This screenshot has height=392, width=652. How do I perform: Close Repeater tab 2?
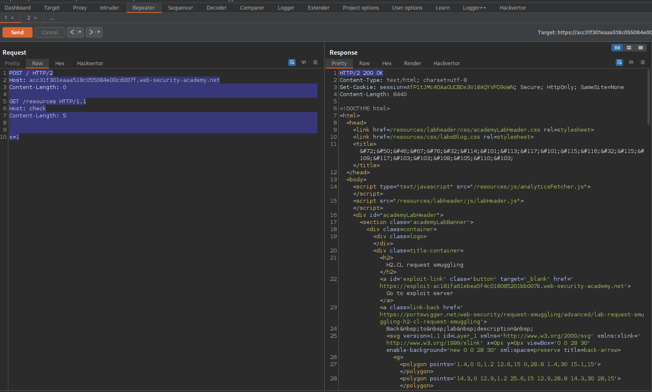(35, 18)
